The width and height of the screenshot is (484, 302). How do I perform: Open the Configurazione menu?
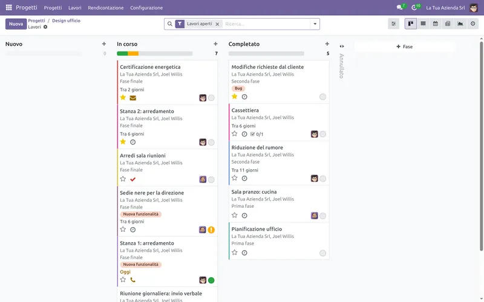pos(146,8)
